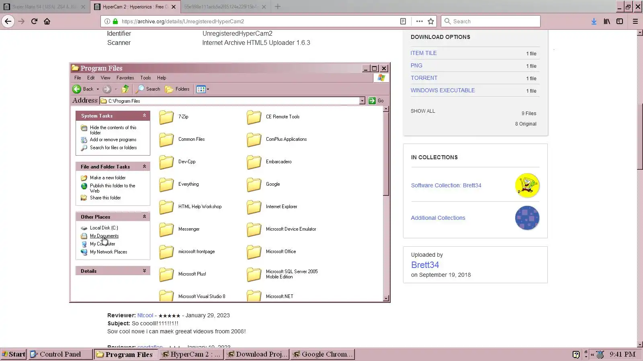This screenshot has height=361, width=643.
Task: Show site information for archive.org
Action: pos(107,21)
